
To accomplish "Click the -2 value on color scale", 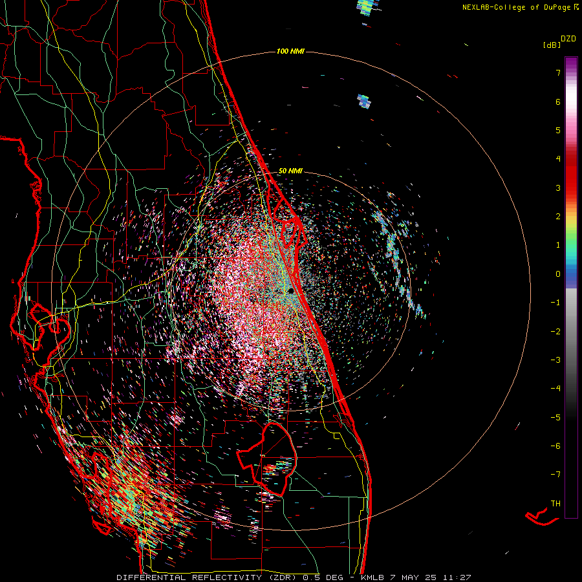I will click(555, 332).
